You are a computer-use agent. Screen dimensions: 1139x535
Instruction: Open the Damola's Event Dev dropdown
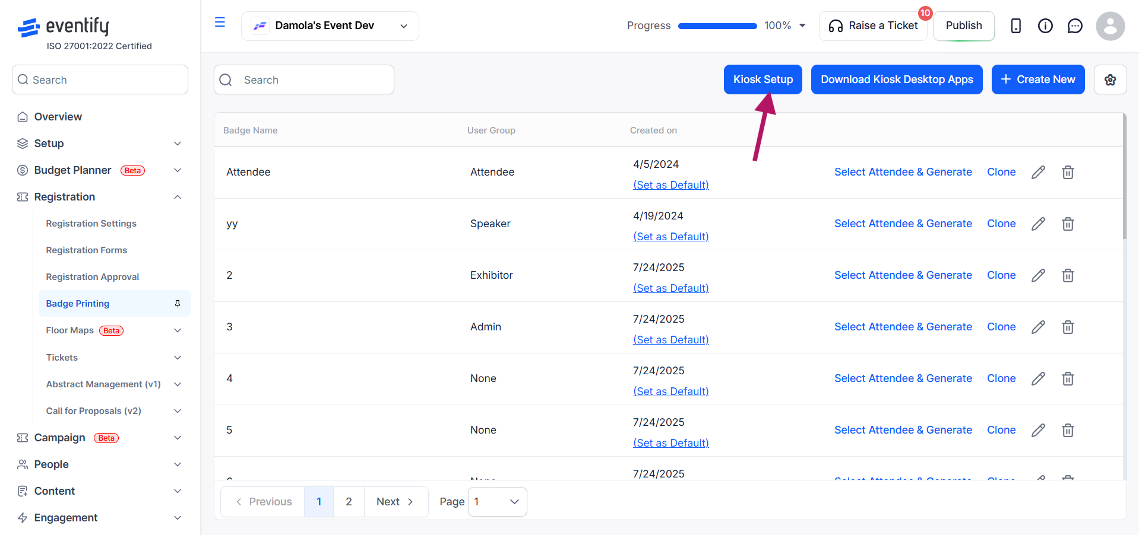point(330,26)
